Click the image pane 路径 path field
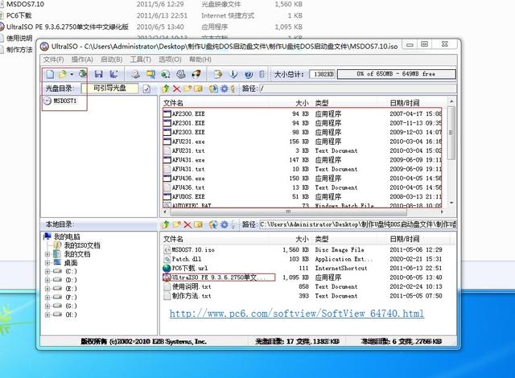 357,88
